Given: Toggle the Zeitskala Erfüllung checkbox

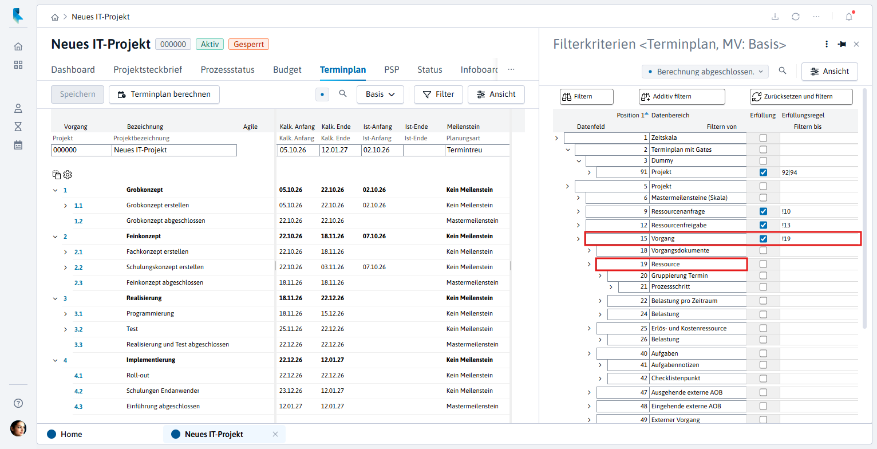Looking at the screenshot, I should coord(763,138).
